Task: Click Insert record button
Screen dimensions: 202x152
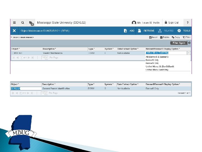Action: pos(153,37)
